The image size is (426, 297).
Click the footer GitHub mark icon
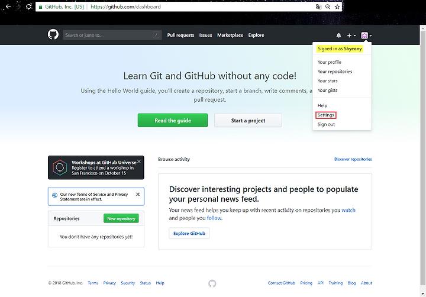point(212,283)
